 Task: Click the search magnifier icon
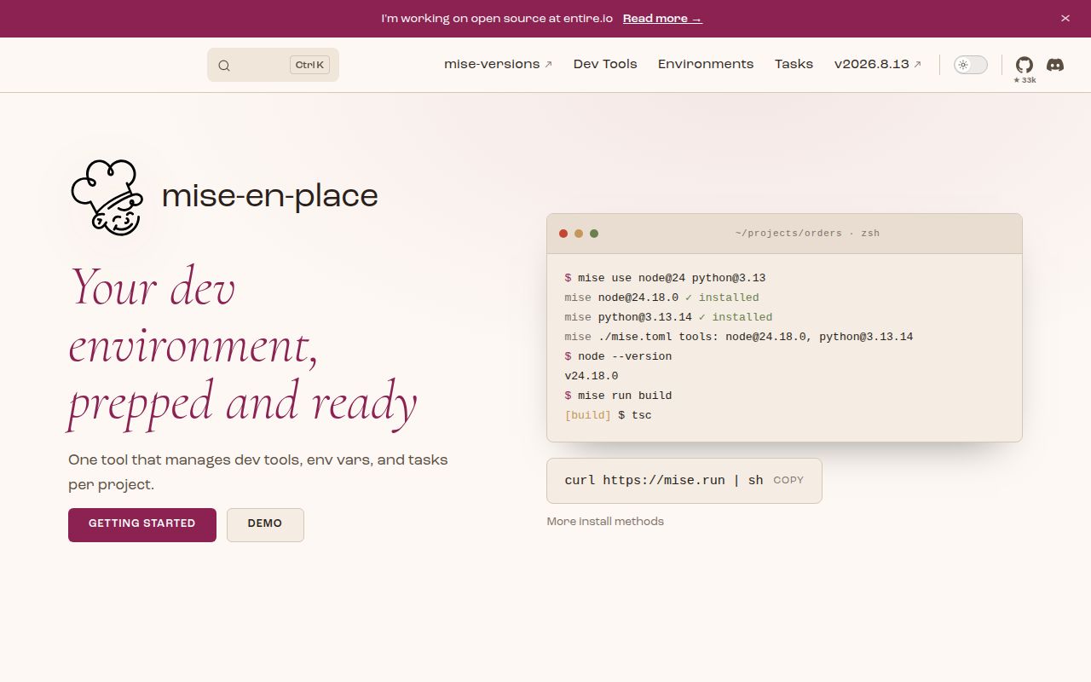pyautogui.click(x=224, y=66)
